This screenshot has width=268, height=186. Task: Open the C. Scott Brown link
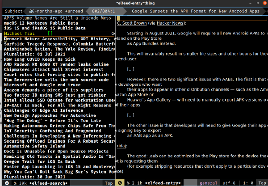pyautogui.click(x=132, y=23)
